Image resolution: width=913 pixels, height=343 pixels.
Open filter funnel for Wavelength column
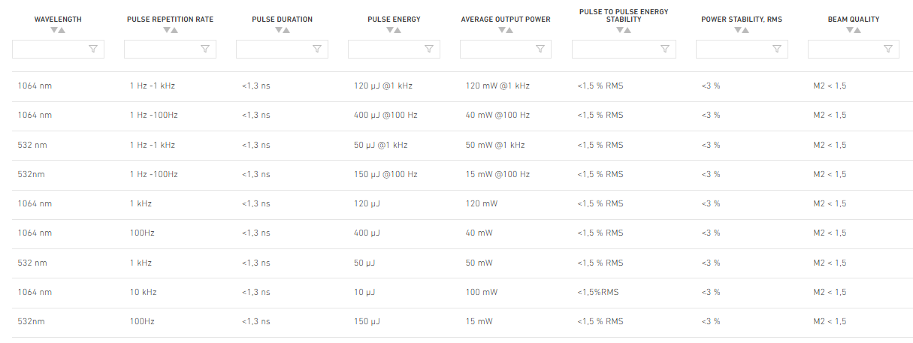point(93,49)
